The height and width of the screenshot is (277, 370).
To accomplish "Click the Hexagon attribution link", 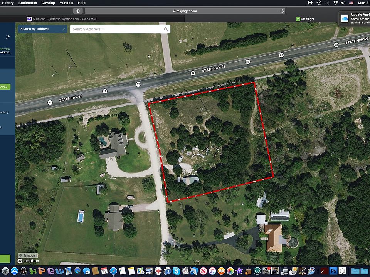I will point(28,255).
